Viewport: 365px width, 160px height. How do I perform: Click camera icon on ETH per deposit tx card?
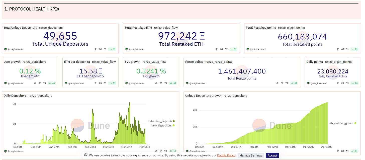pyautogui.click(x=100, y=83)
